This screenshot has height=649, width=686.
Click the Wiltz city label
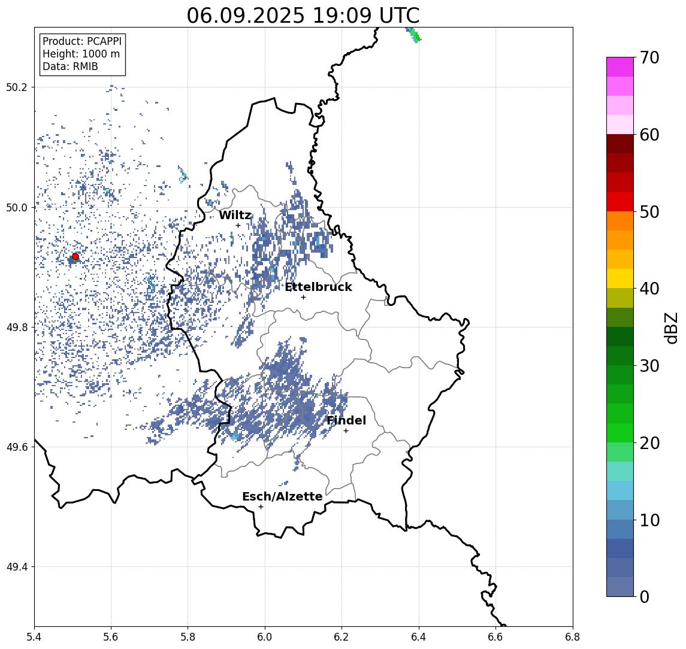click(x=235, y=215)
